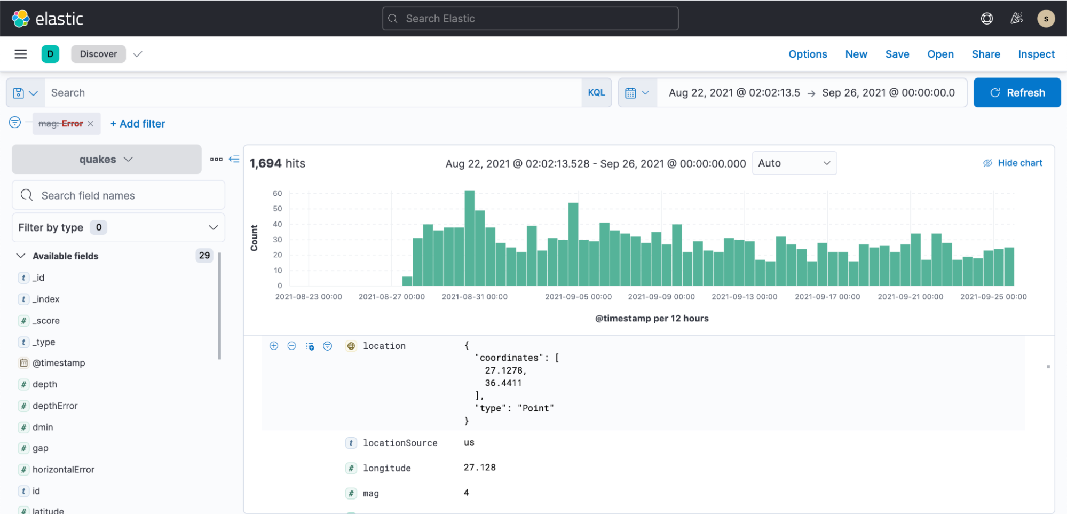Expand Filter by type
This screenshot has width=1067, height=515.
click(118, 227)
